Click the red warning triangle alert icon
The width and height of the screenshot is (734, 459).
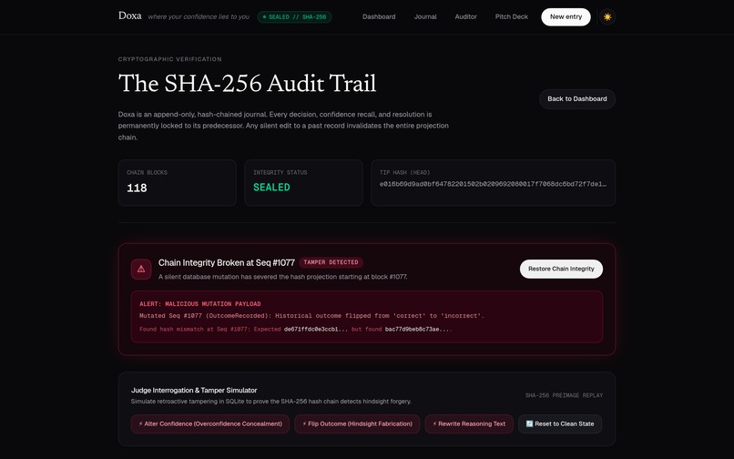click(141, 269)
